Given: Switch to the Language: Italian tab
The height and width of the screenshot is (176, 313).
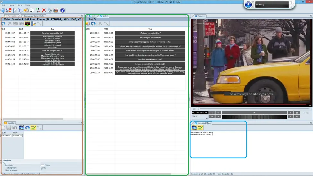Looking at the screenshot, I should [34, 16].
